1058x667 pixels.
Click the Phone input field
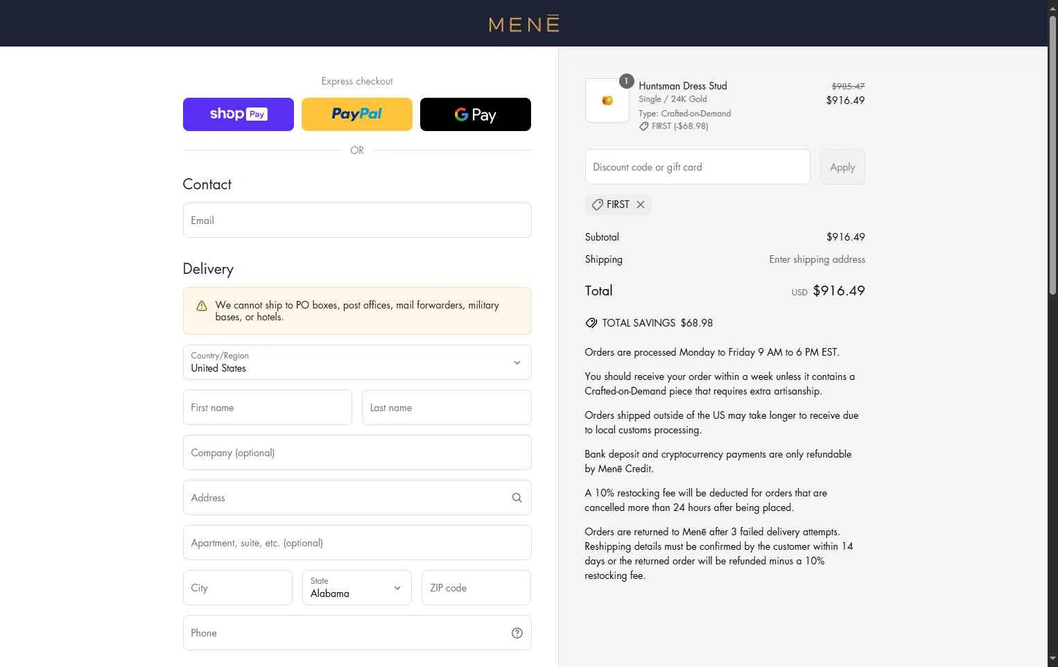357,632
